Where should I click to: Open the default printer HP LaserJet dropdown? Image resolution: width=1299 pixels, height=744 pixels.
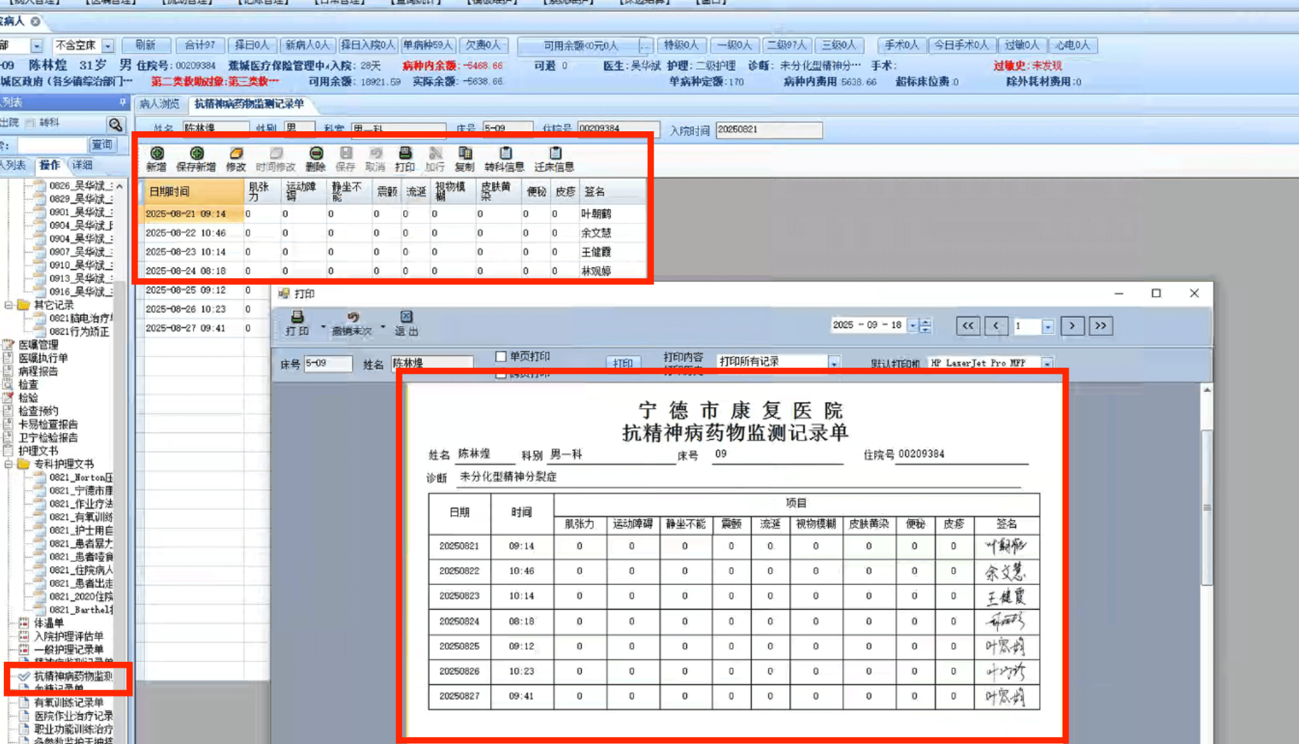[x=1047, y=363]
